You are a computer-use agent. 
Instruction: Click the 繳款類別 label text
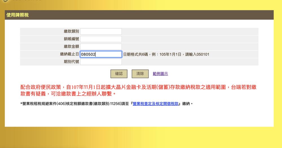point(71,31)
